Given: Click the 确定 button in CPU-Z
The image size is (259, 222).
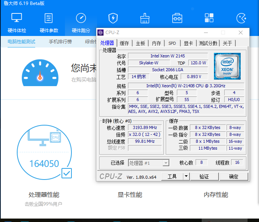Looking at the screenshot, I should coord(234,176).
